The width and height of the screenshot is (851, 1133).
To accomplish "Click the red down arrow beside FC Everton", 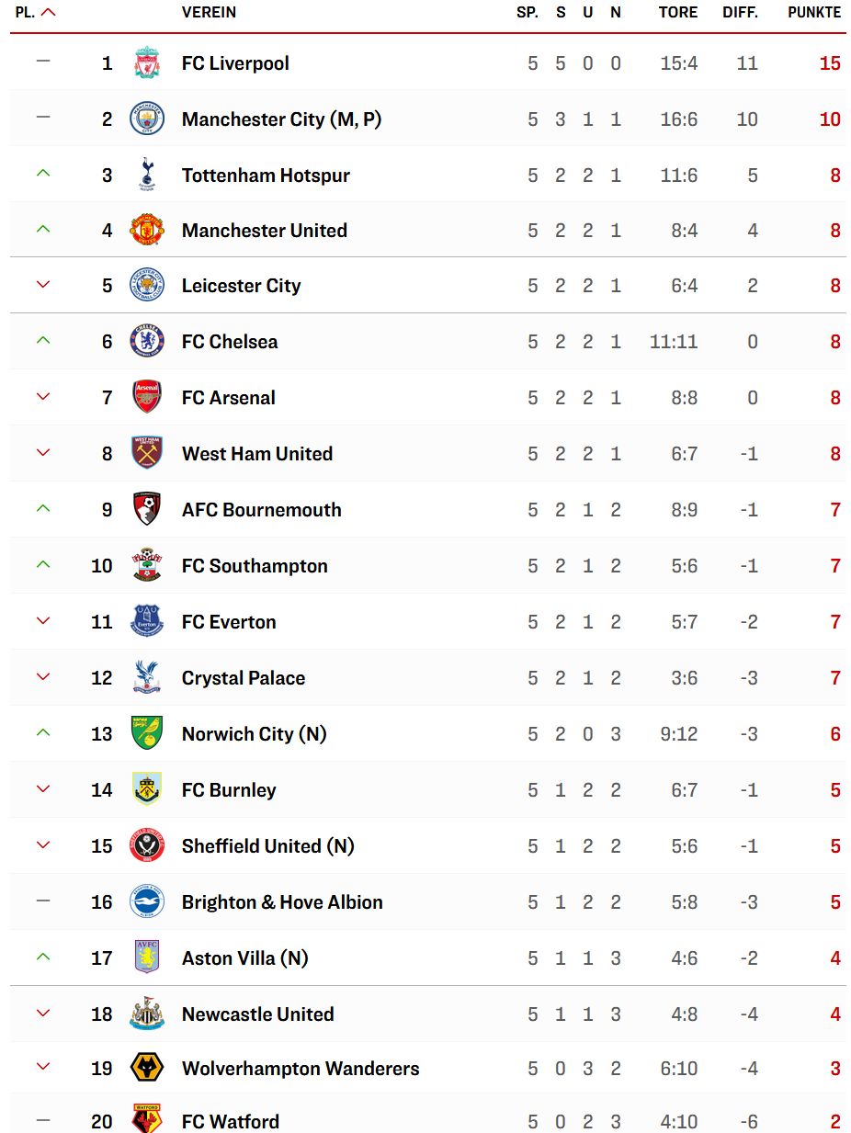I will (42, 621).
